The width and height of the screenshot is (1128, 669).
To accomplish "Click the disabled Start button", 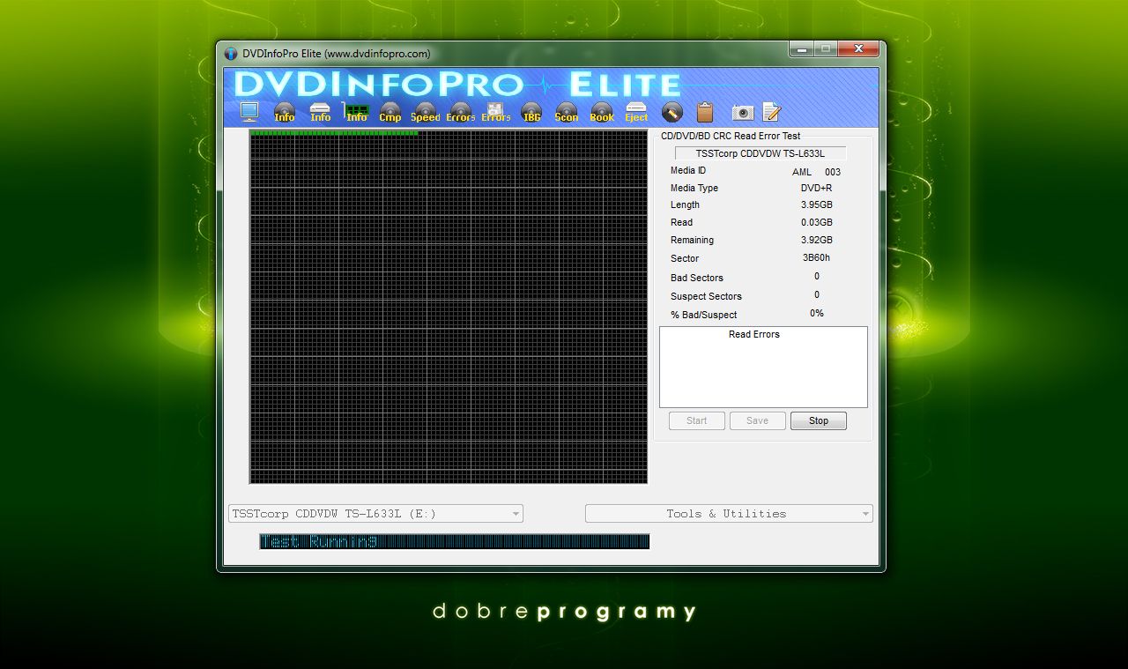I will (697, 420).
